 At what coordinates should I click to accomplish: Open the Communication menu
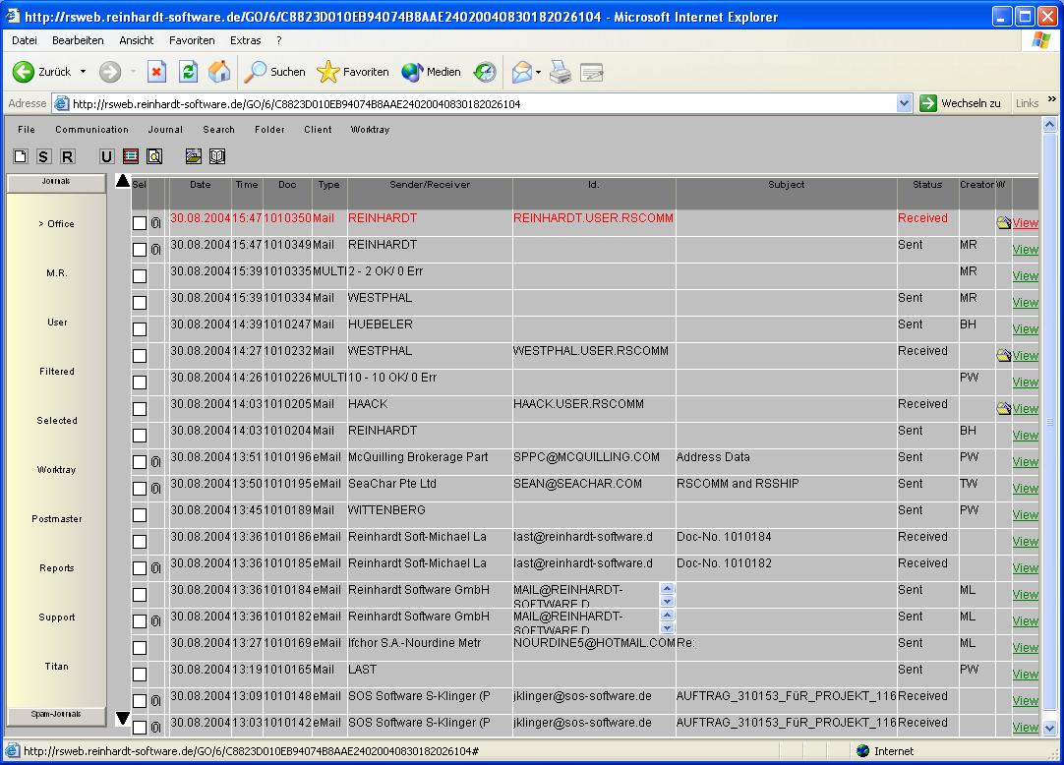pos(91,130)
